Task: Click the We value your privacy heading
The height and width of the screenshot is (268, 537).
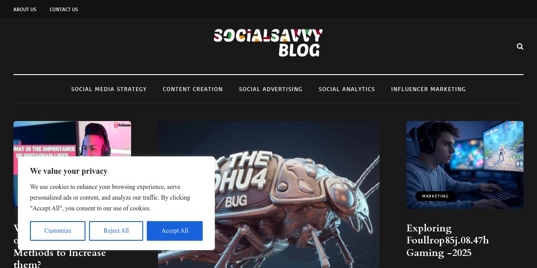Action: 68,171
